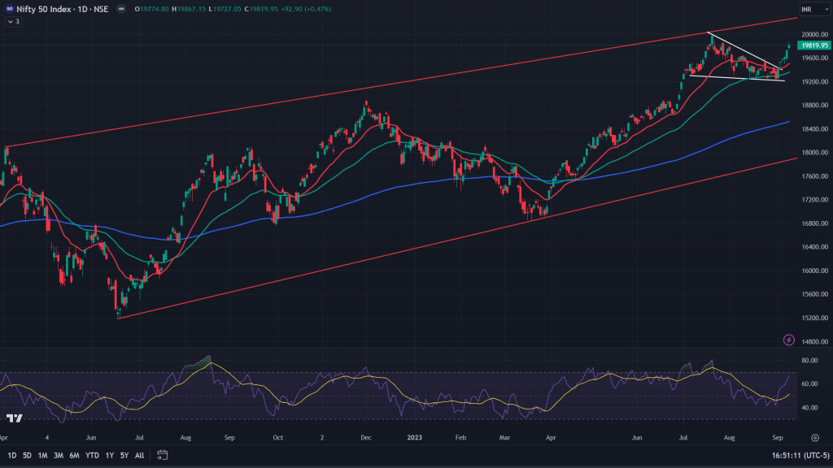833x468 pixels.
Task: Set the range to 5Y
Action: click(124, 455)
